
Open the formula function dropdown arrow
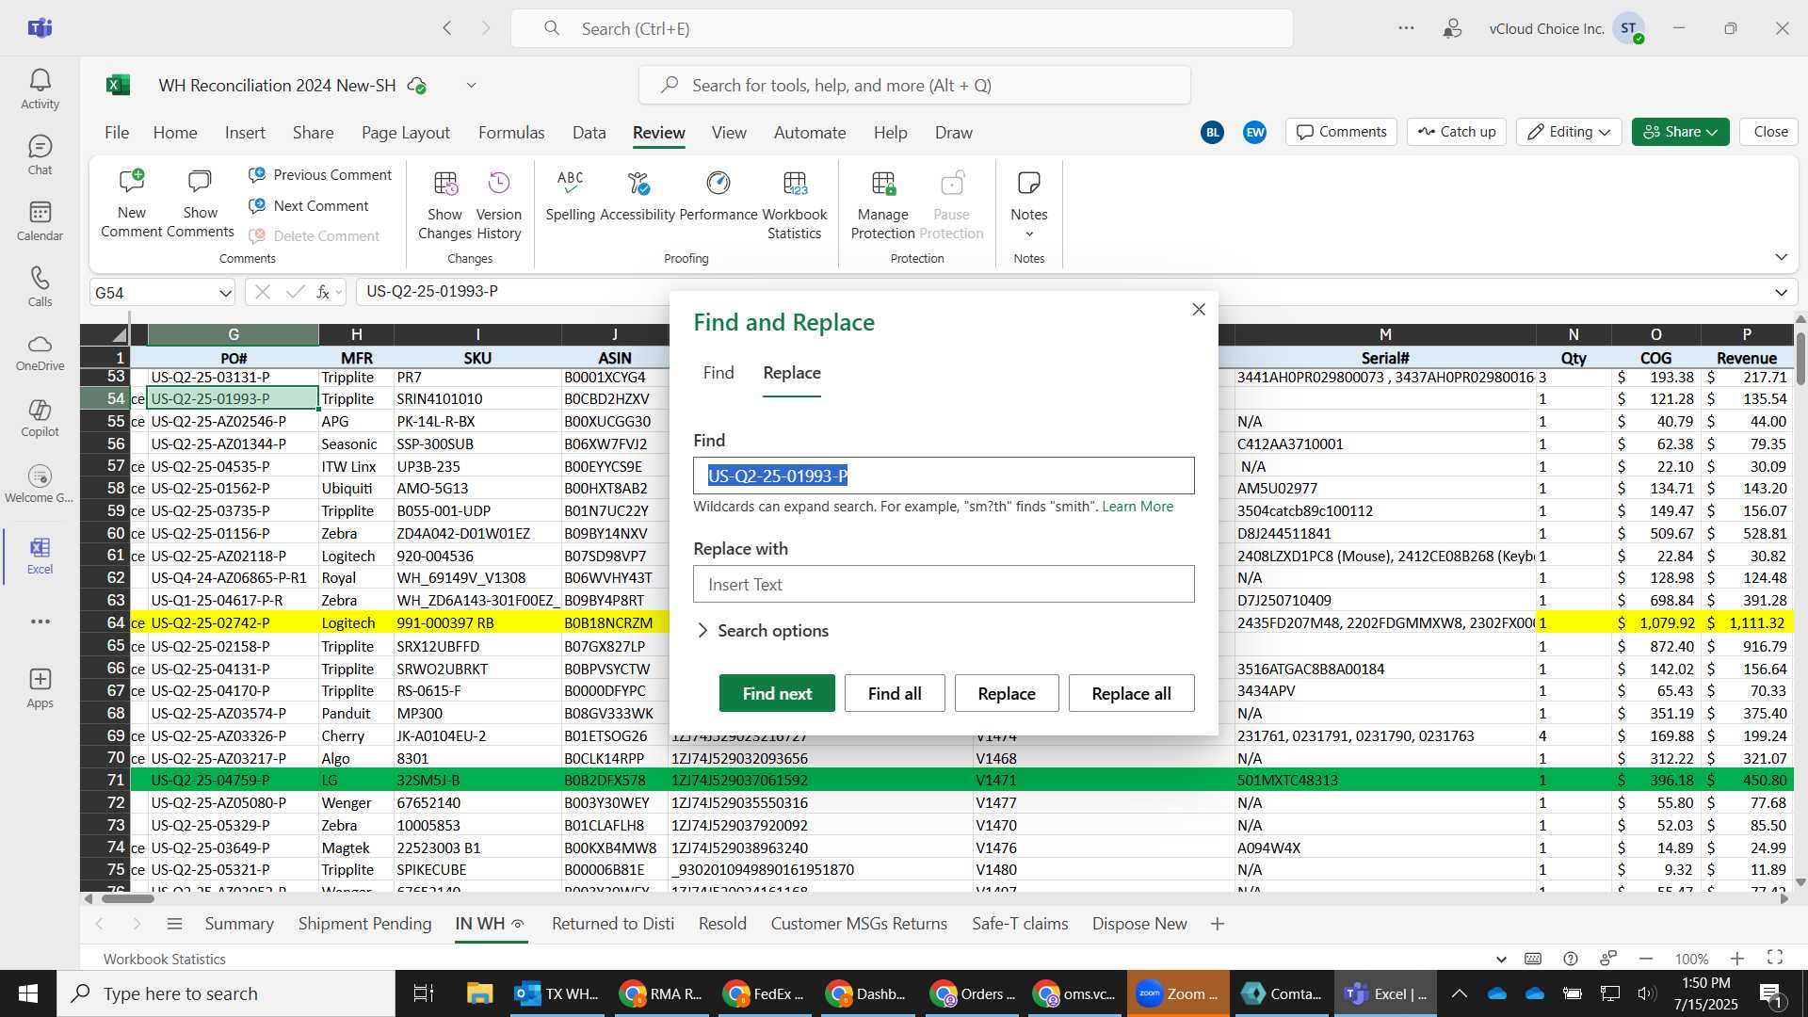click(339, 293)
